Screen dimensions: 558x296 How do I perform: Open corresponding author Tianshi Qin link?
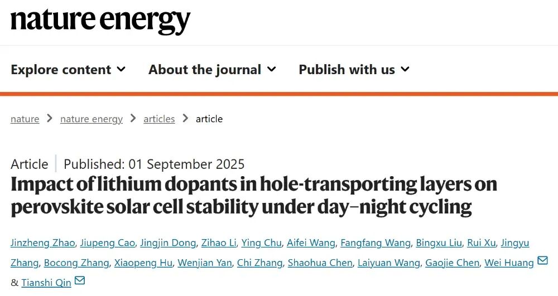pyautogui.click(x=46, y=283)
